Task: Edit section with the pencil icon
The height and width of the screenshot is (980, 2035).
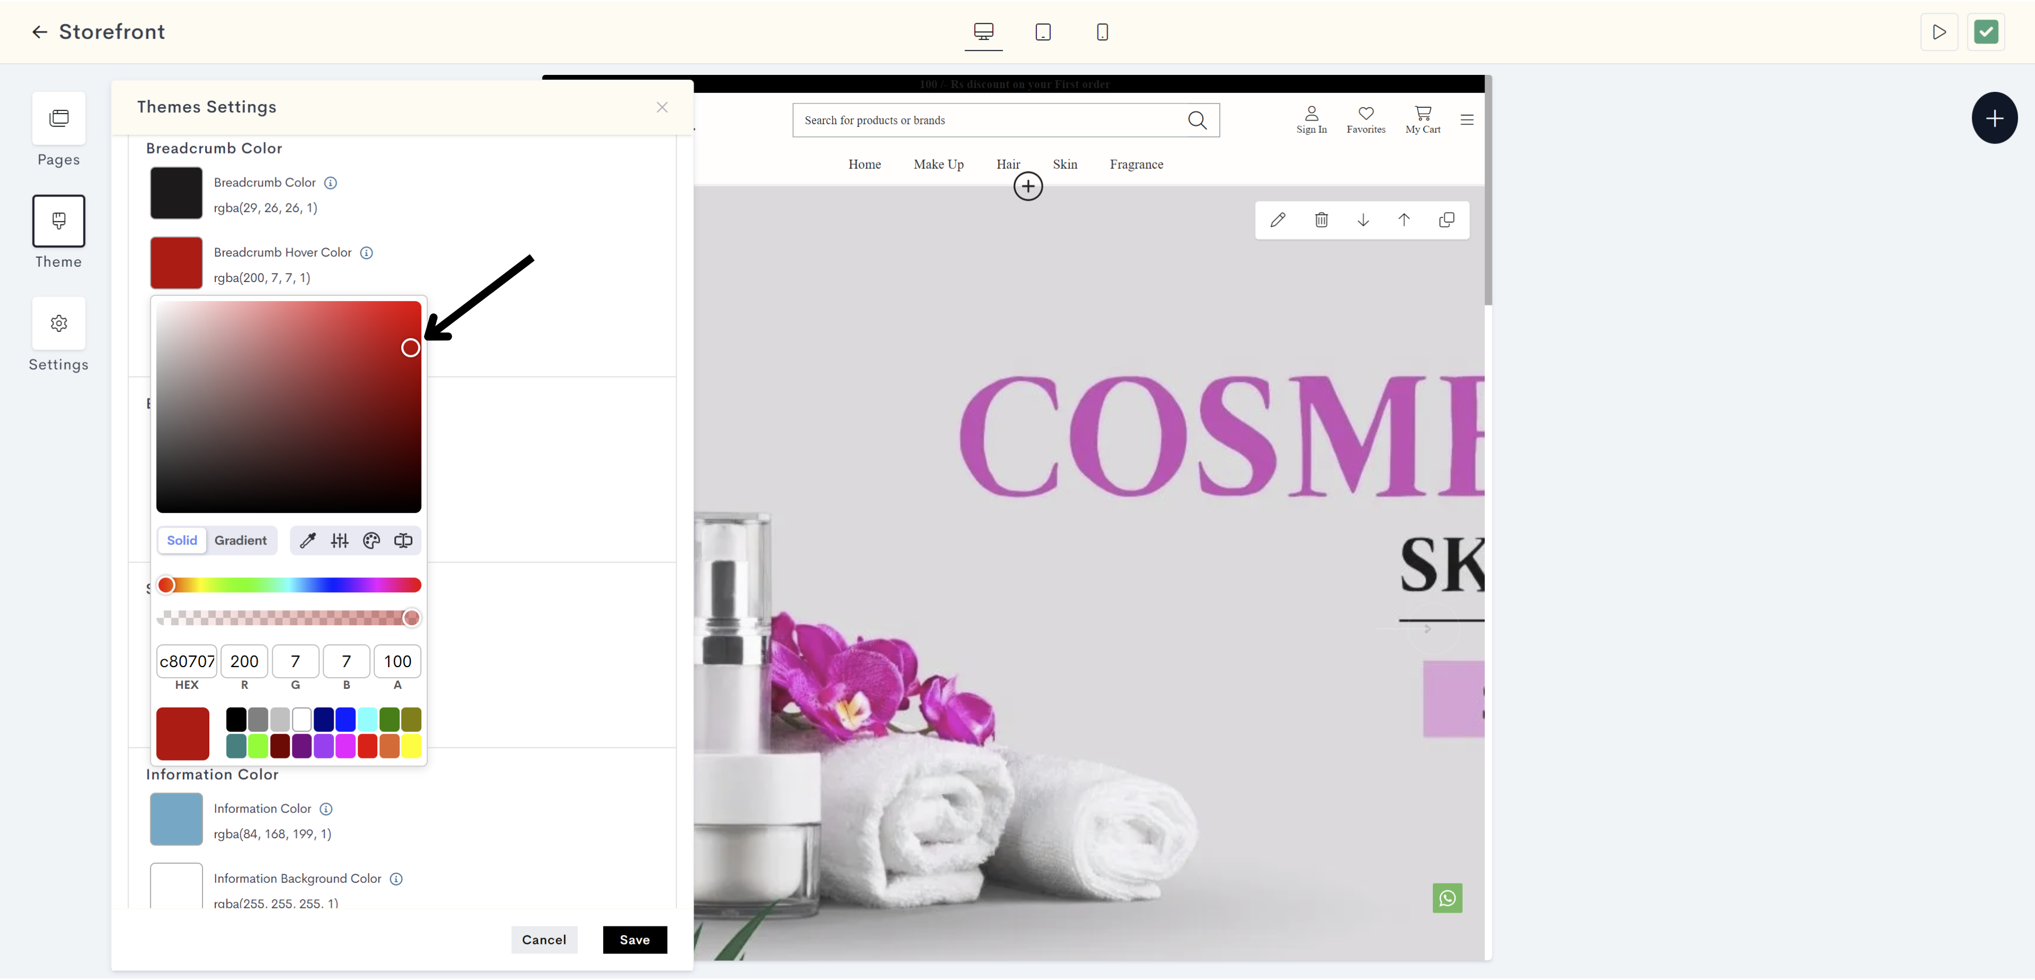Action: pyautogui.click(x=1278, y=219)
